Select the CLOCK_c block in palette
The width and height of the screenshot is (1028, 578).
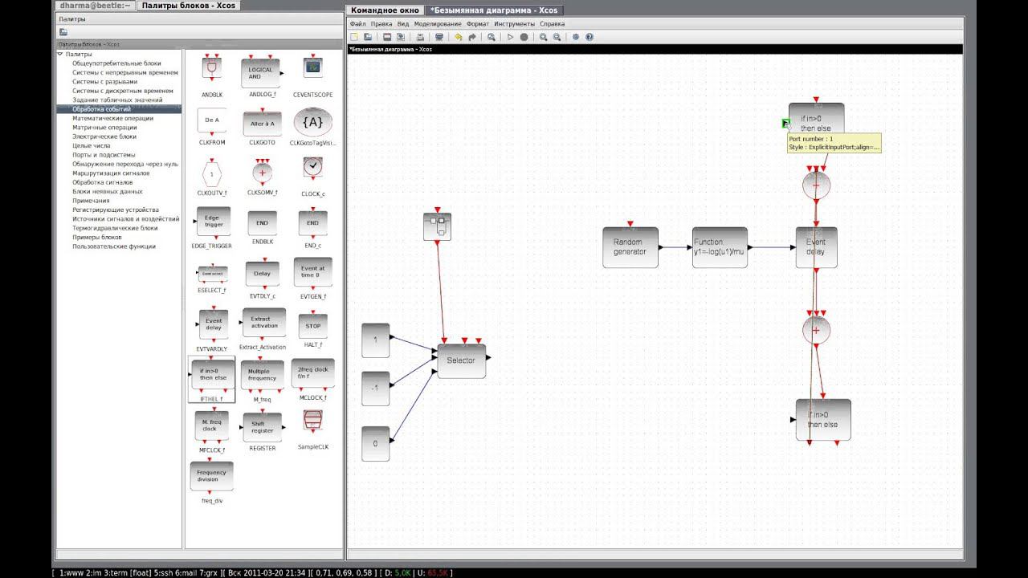(x=313, y=170)
